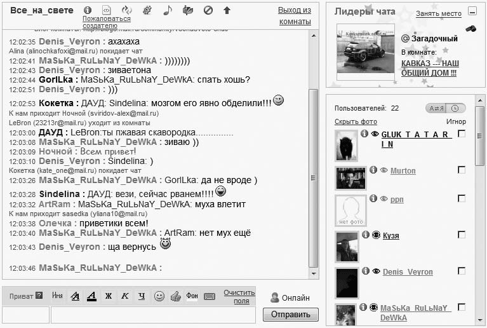Click the message text input field
Screen dimensions: 487x328
pos(152,314)
